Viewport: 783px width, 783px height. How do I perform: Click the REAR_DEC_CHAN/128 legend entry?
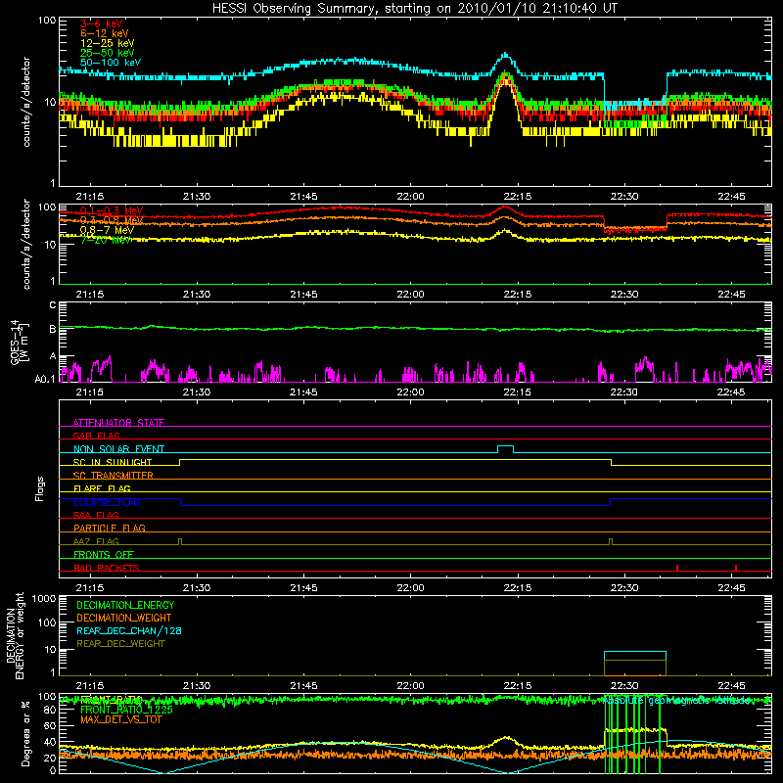tap(129, 630)
